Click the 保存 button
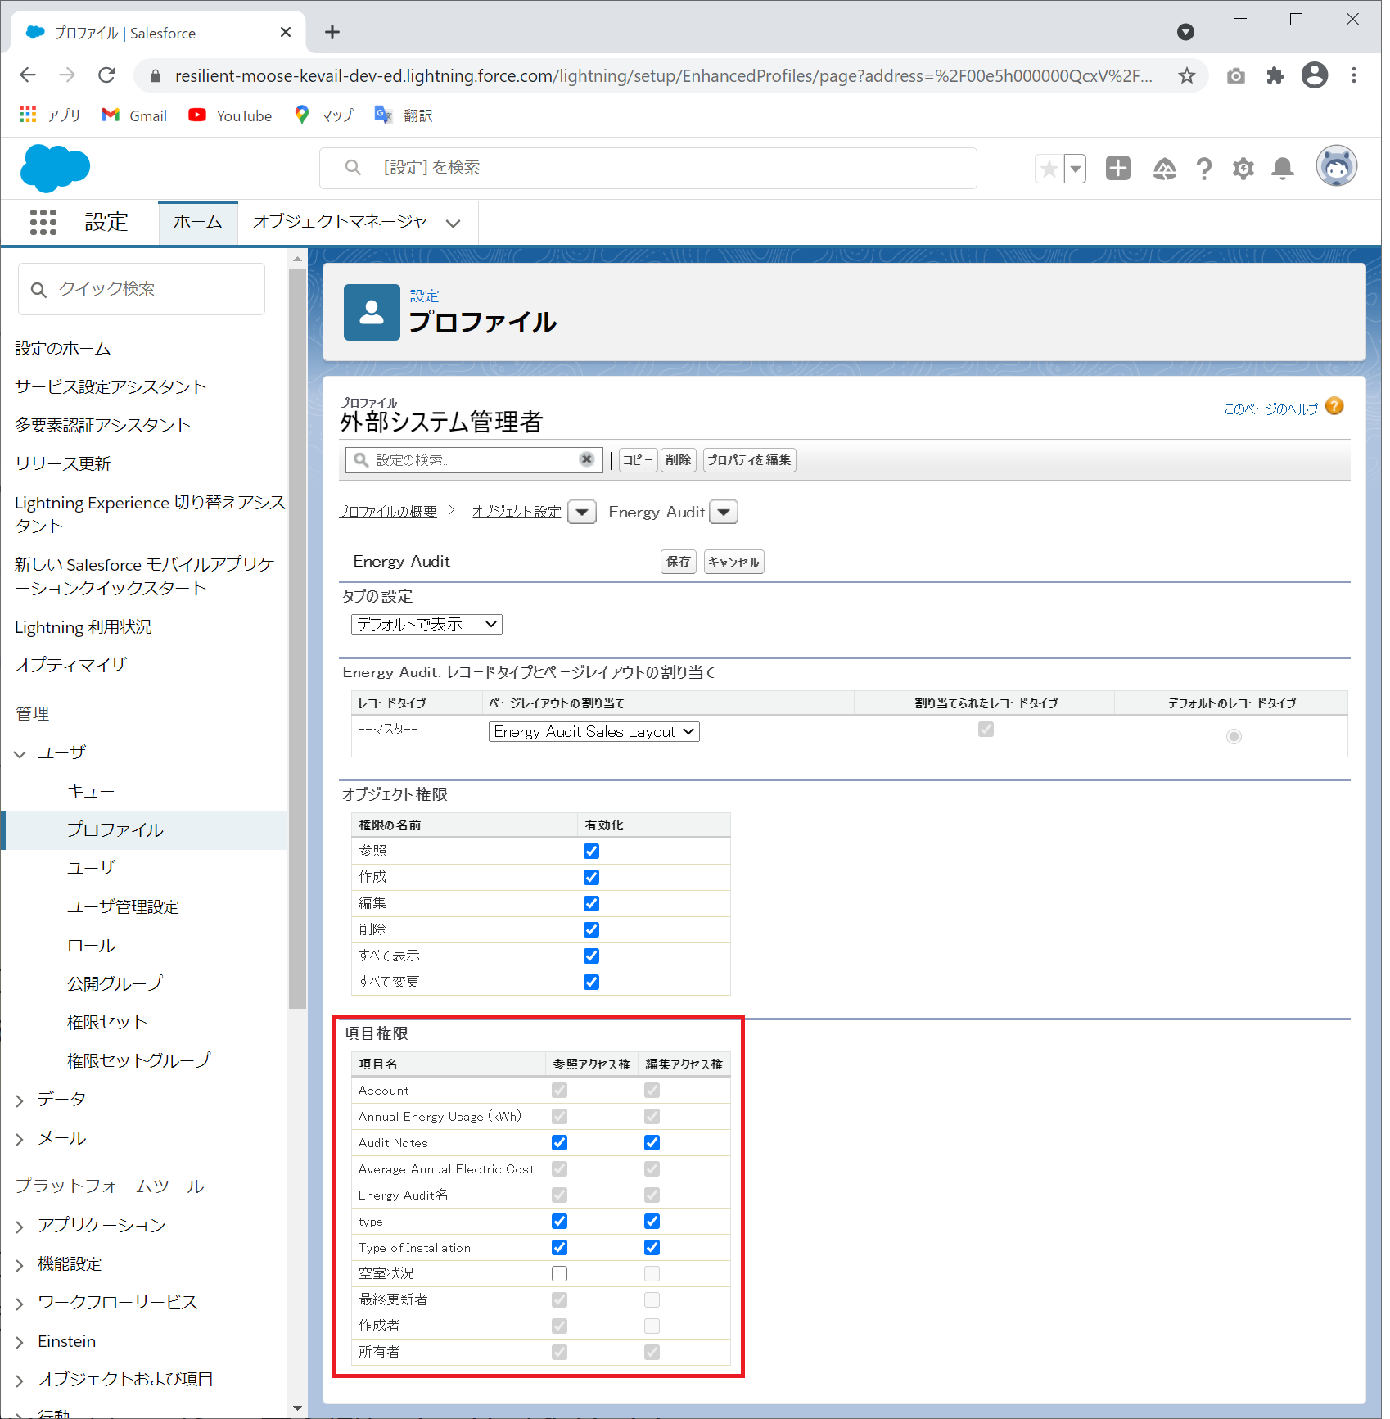Viewport: 1390px width, 1419px height. pos(679,562)
